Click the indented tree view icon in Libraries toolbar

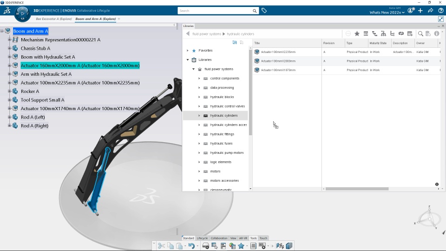(374, 33)
